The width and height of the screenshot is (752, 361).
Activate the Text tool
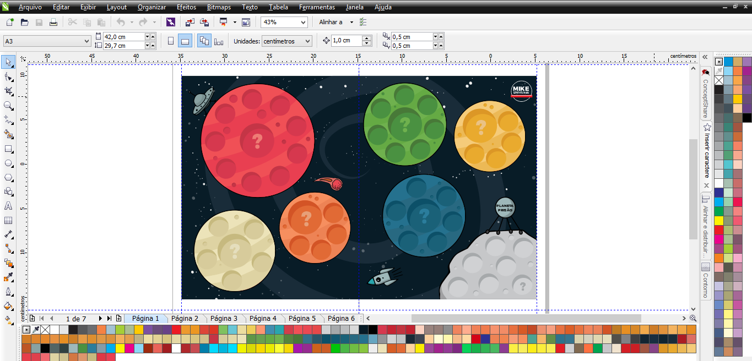click(x=8, y=206)
